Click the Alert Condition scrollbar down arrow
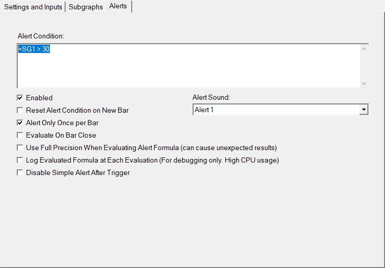Image resolution: width=385 pixels, height=268 pixels. click(364, 83)
